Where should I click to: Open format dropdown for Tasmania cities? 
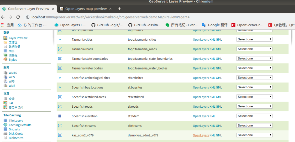point(254,39)
